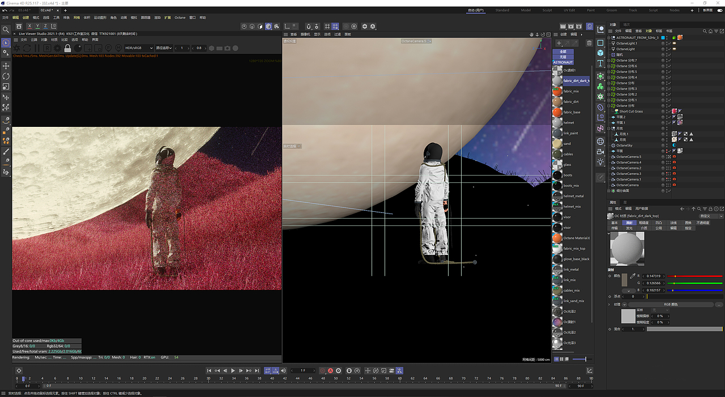
Task: Click the ASTRONAUT material layer button
Action: click(563, 62)
